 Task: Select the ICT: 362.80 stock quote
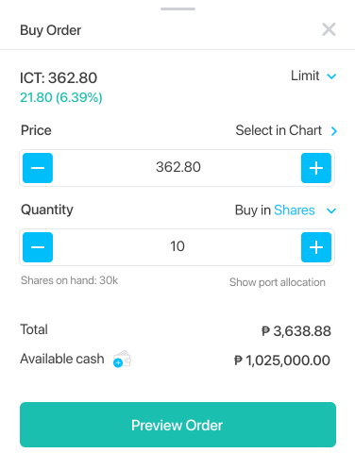[59, 77]
